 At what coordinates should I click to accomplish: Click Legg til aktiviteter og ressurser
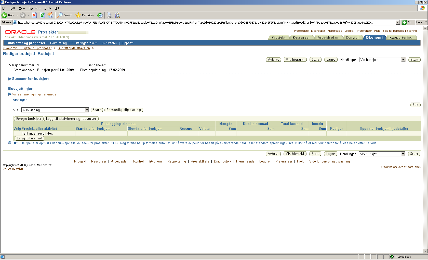71,119
